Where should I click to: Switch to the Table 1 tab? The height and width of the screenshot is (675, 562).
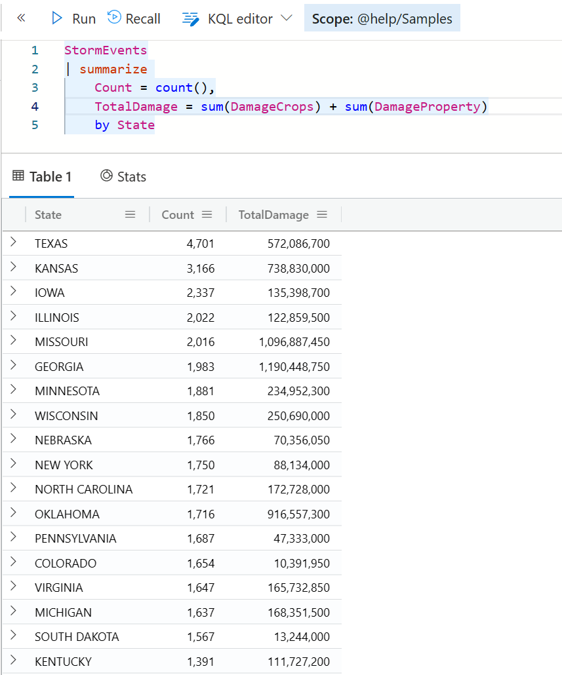pyautogui.click(x=42, y=176)
